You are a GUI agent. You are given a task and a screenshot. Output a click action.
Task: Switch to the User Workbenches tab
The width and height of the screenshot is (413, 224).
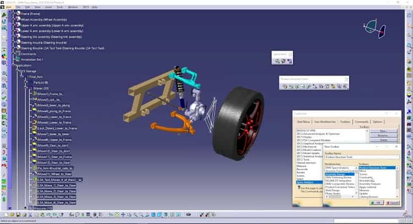coord(325,122)
